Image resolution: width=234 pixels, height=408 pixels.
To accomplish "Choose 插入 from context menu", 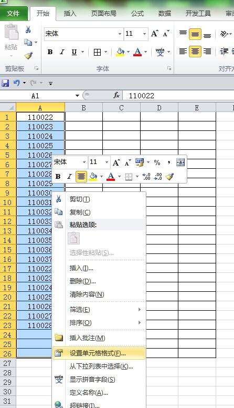I will [99, 268].
